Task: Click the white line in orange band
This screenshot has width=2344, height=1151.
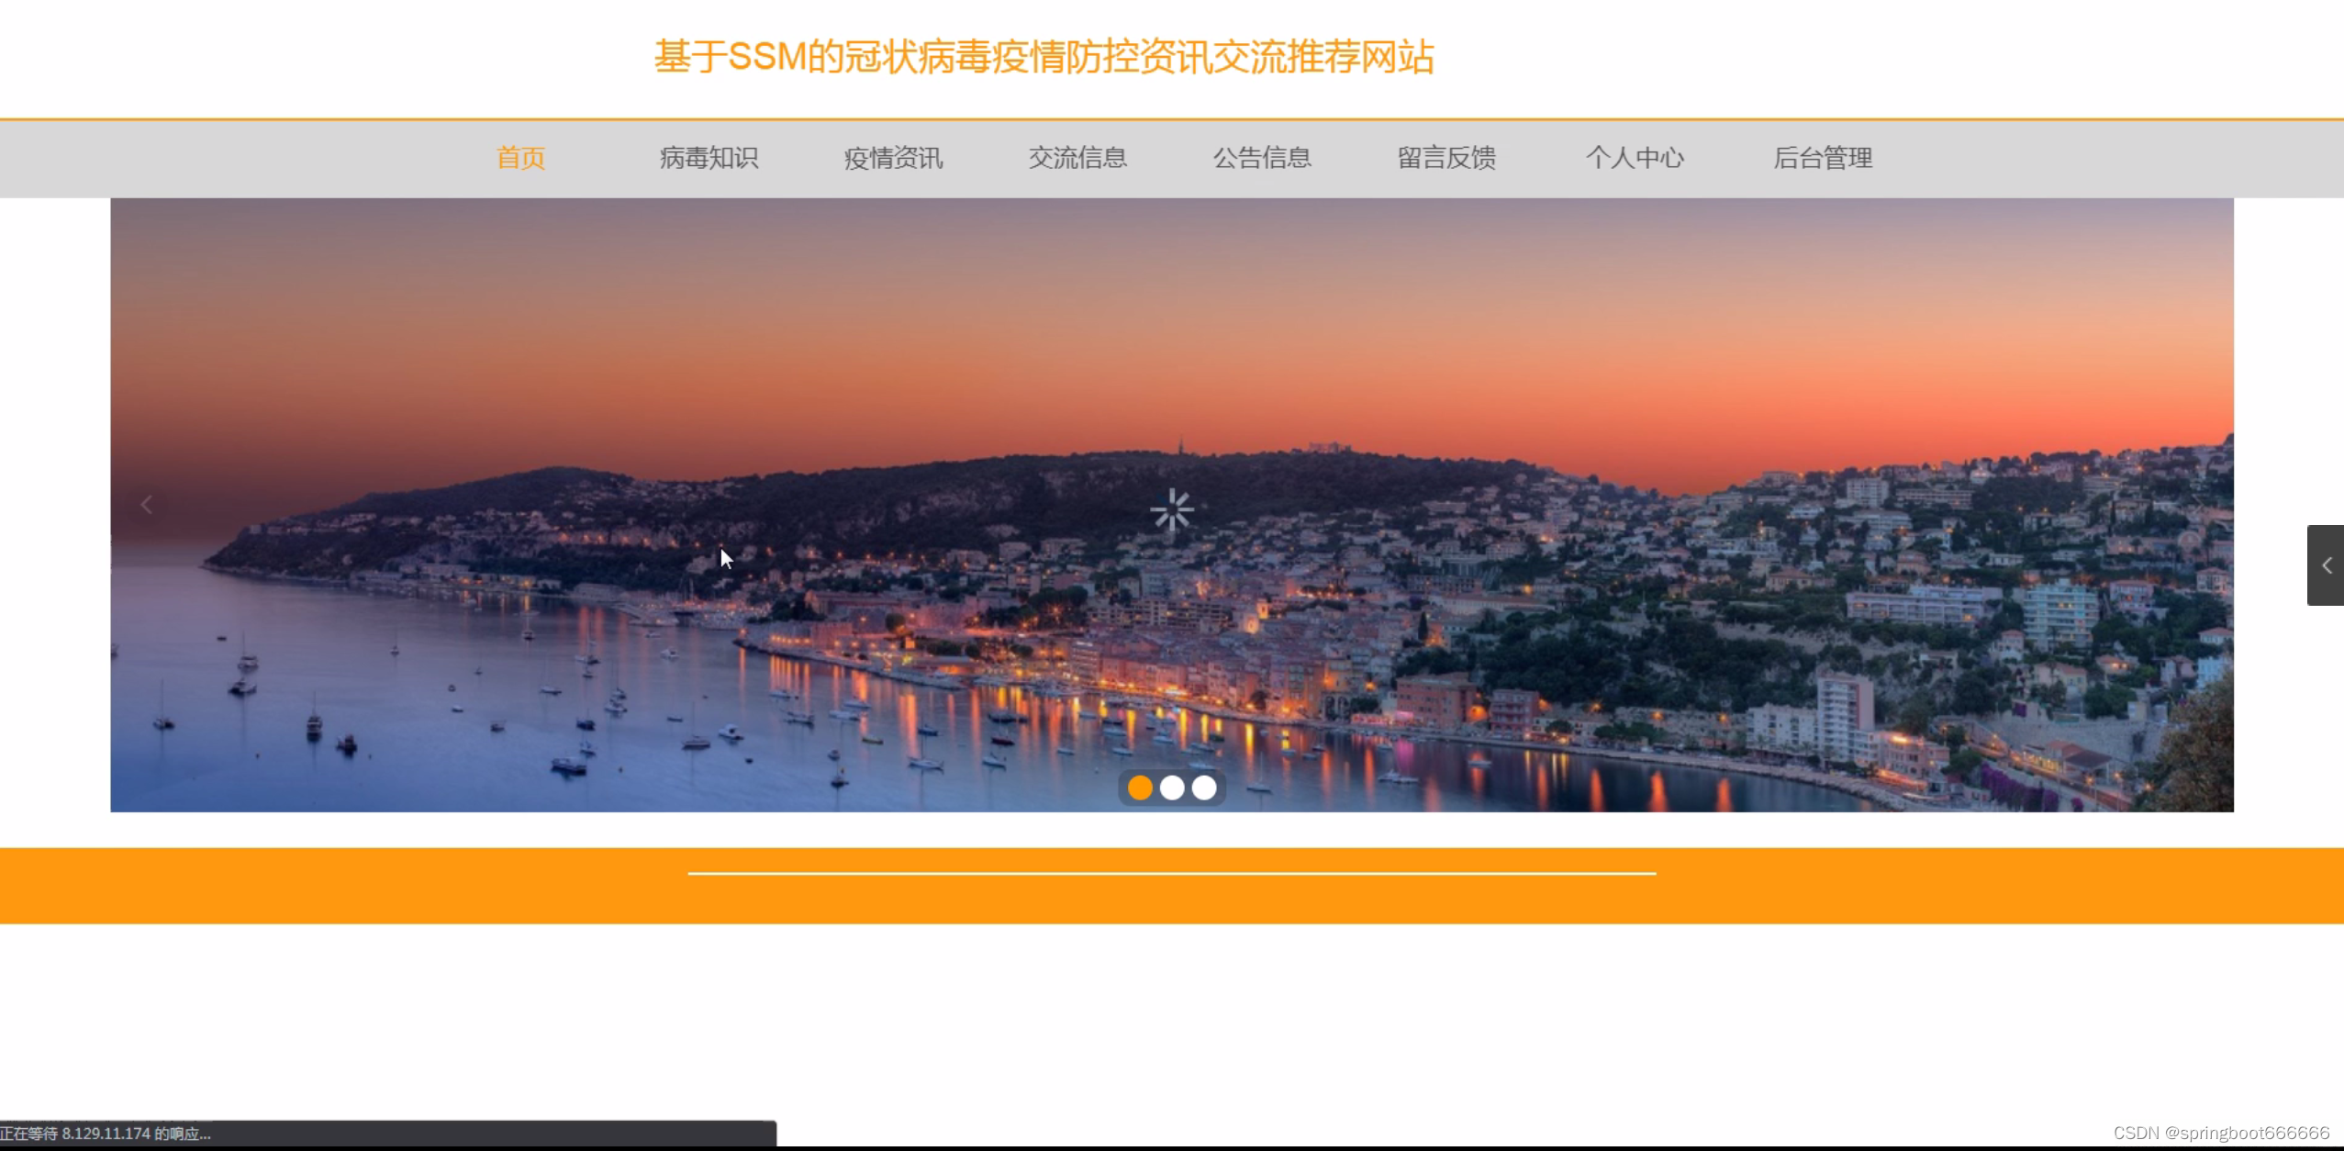Action: [1172, 873]
